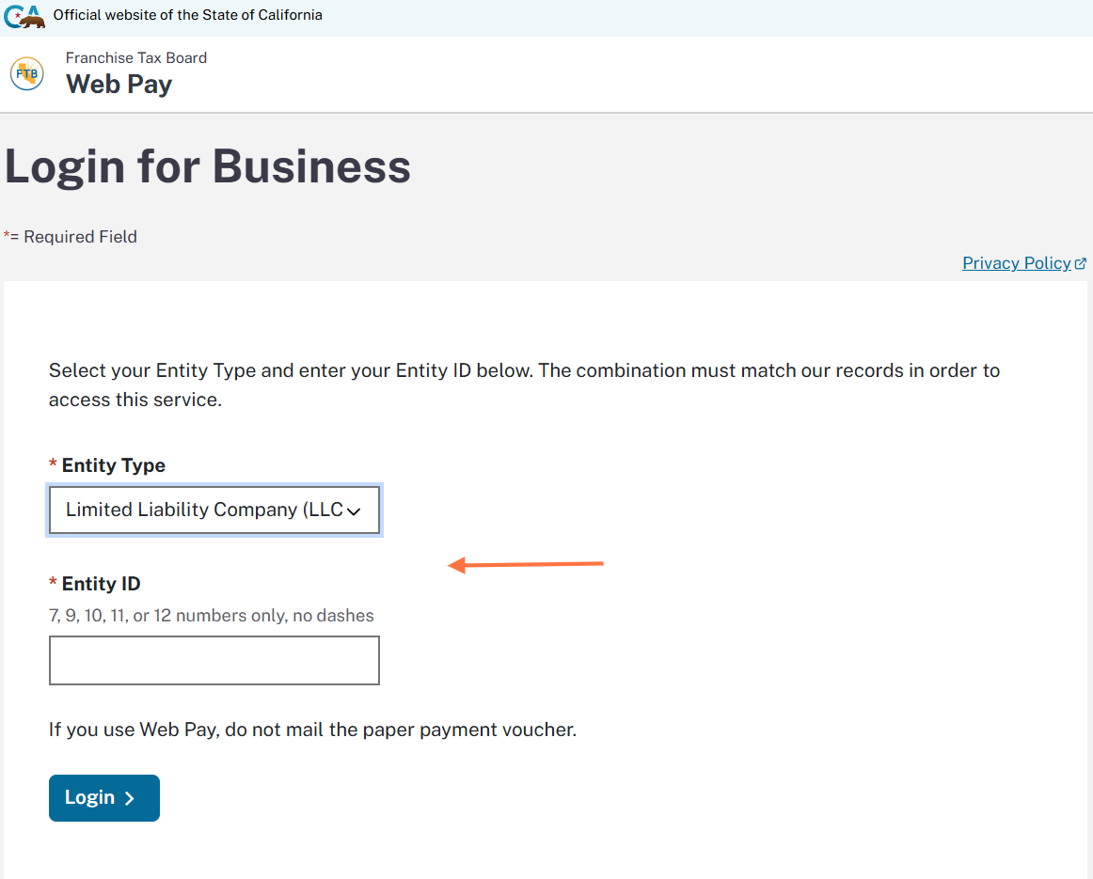Focus the Entity ID input field

(214, 660)
